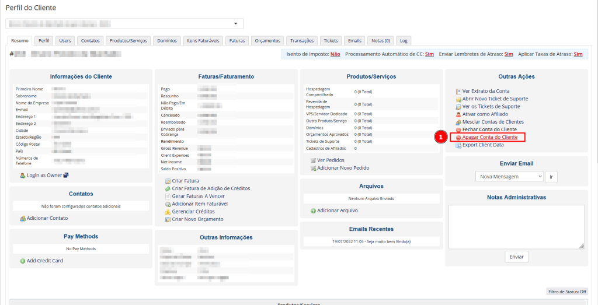Click the Criar Fatura de Adição de Créditos icon
The width and height of the screenshot is (598, 305).
click(x=168, y=189)
